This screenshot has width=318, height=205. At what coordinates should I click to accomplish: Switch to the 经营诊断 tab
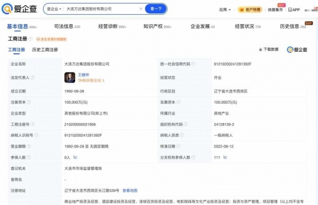click(112, 26)
